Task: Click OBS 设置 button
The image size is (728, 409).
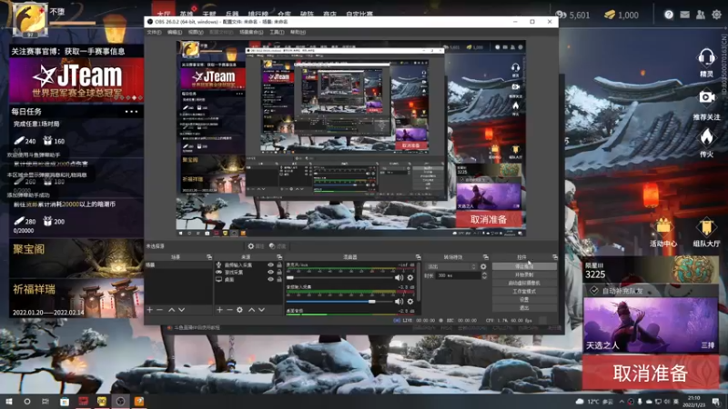Action: 524,300
